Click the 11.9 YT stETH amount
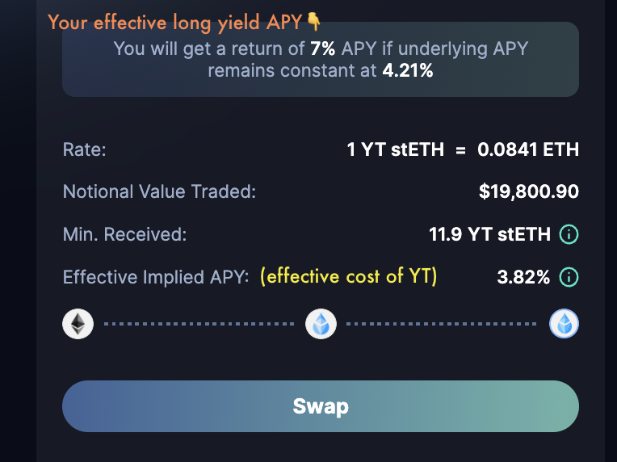The image size is (617, 462). [x=489, y=235]
